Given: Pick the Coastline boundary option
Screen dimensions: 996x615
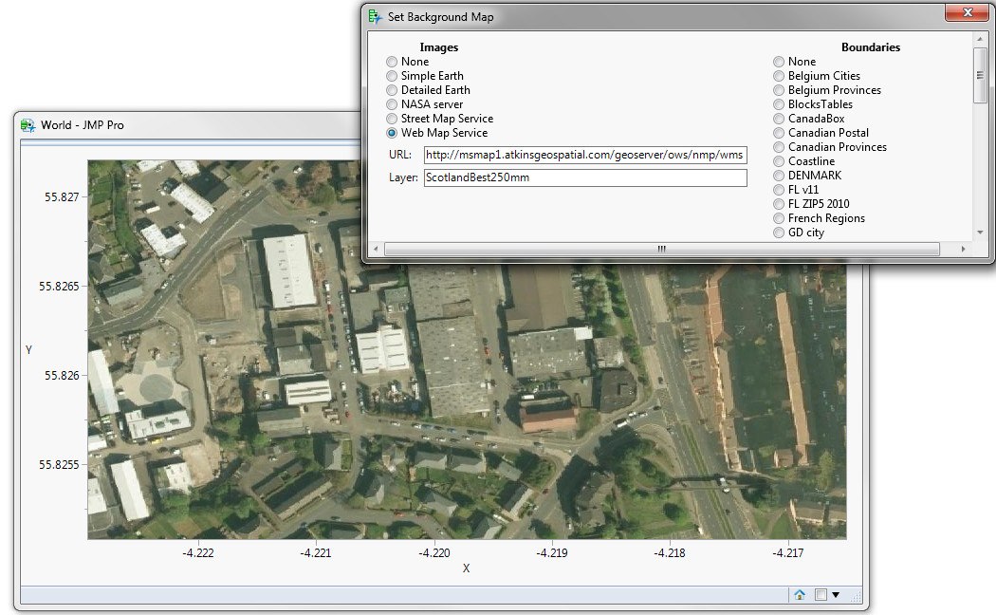Looking at the screenshot, I should (779, 161).
